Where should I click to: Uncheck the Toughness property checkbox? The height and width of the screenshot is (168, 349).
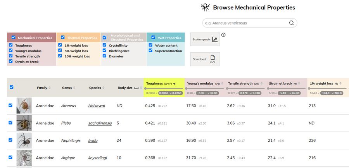coord(11,45)
